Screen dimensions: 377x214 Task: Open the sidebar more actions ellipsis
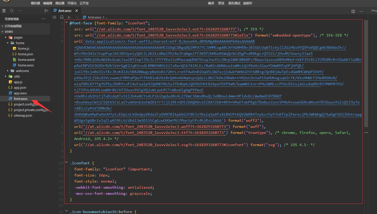click(x=20, y=11)
